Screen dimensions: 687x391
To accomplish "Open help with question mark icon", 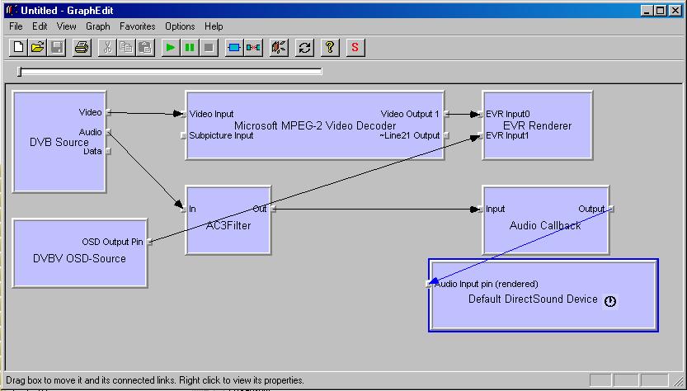I will (x=330, y=47).
